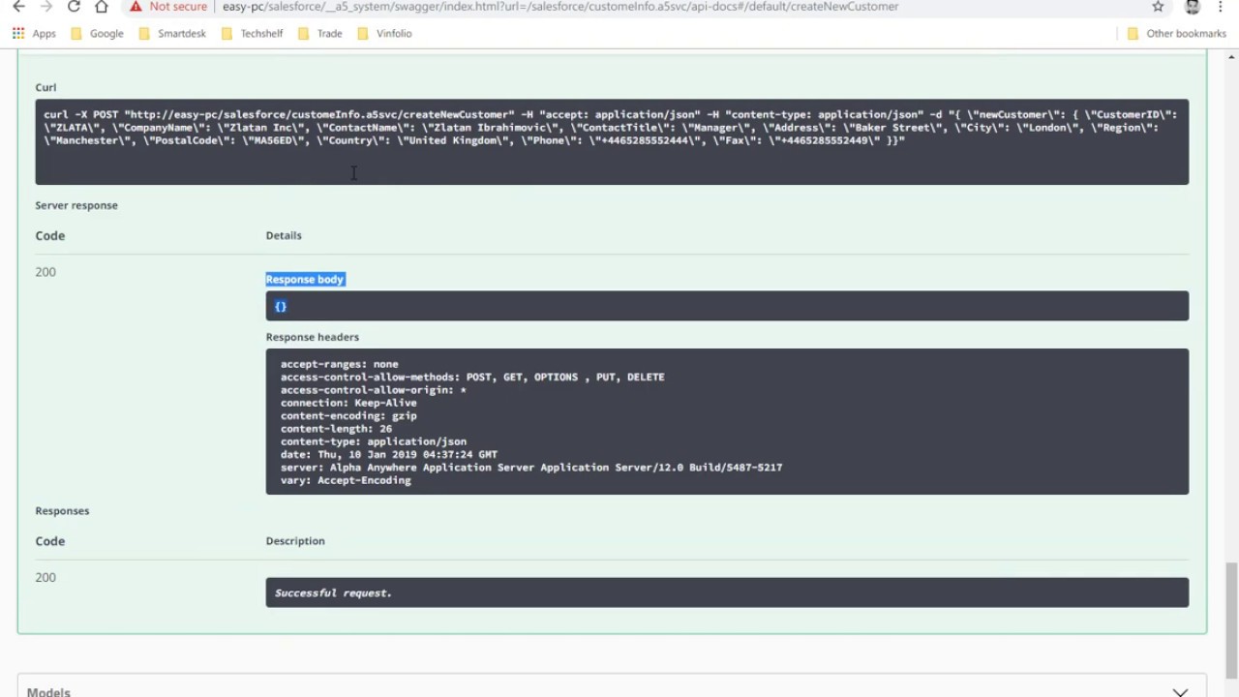
Task: Click the Curl section label
Action: pyautogui.click(x=45, y=87)
